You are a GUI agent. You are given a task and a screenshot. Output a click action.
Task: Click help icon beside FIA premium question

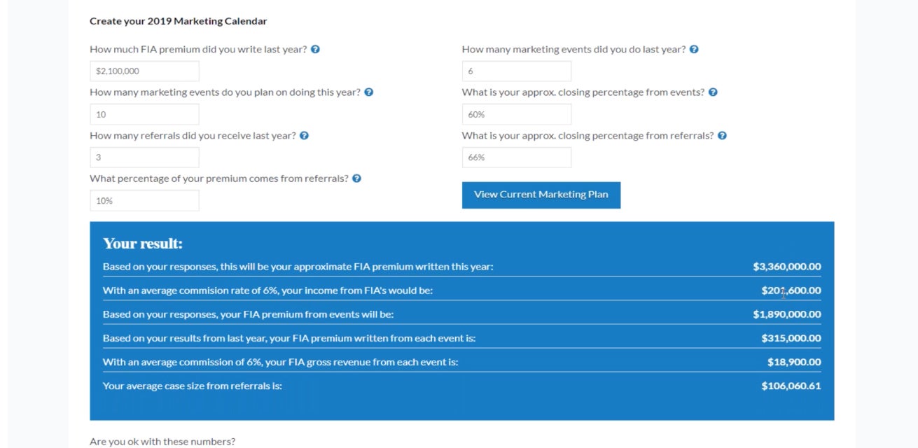[x=315, y=50]
